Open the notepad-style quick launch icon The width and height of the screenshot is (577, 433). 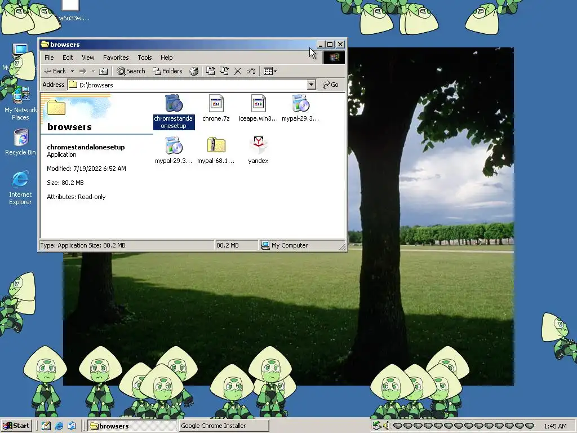click(46, 426)
